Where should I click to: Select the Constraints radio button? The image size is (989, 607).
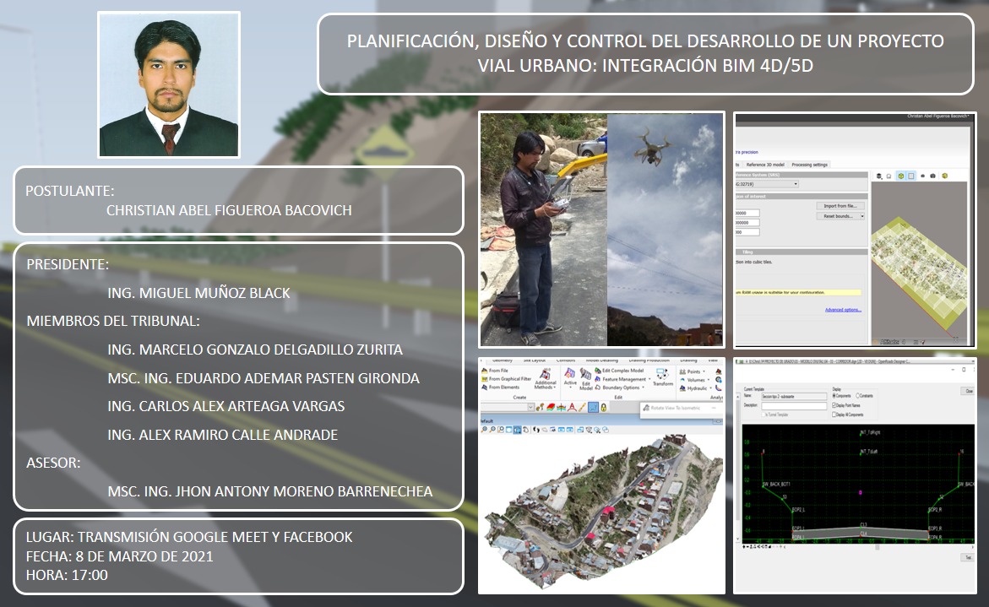[x=865, y=396]
